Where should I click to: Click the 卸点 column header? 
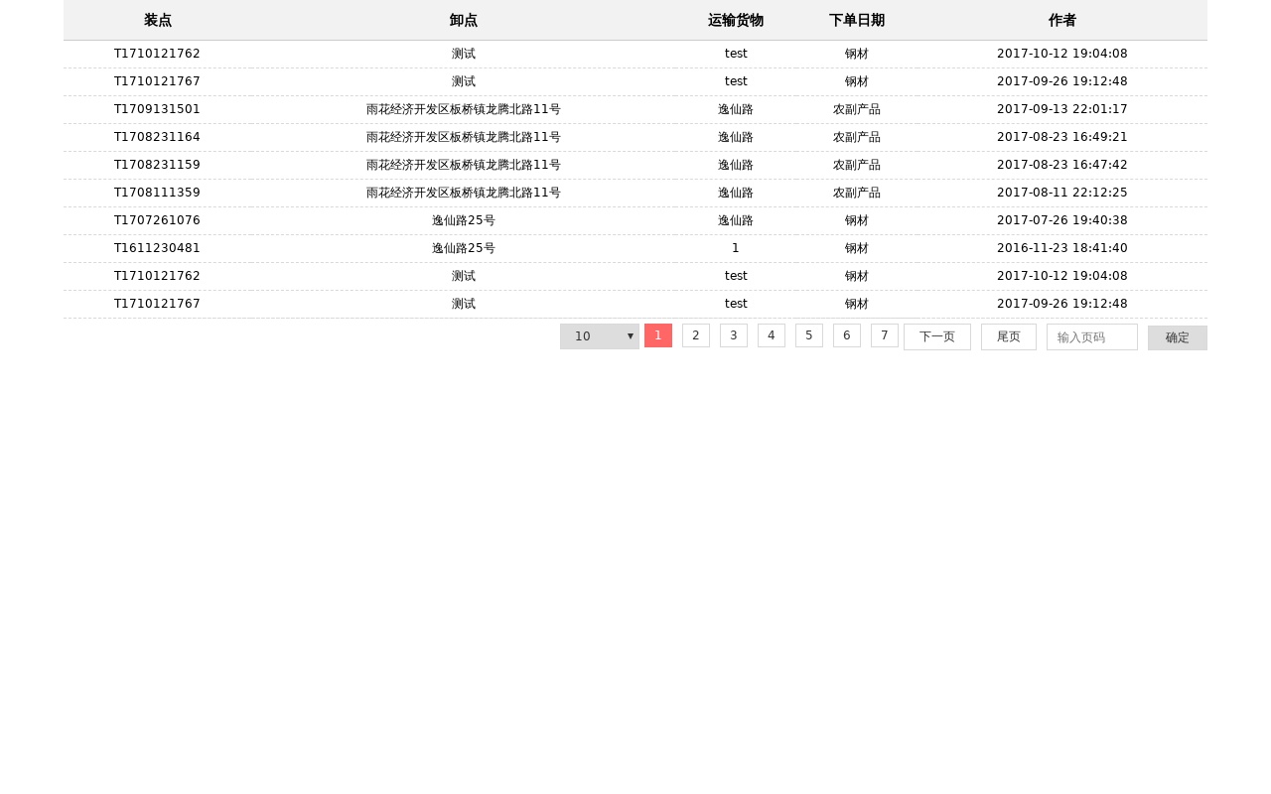[464, 20]
